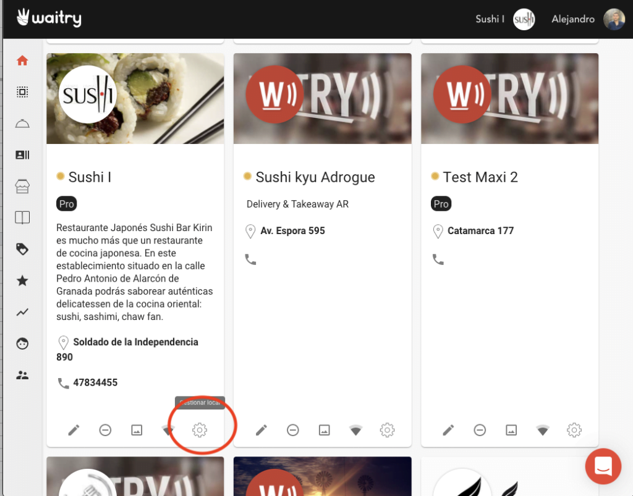Screen dimensions: 633x496
Task: Click minus circle icon on Sushi kyu Adrogue
Action: [x=293, y=431]
